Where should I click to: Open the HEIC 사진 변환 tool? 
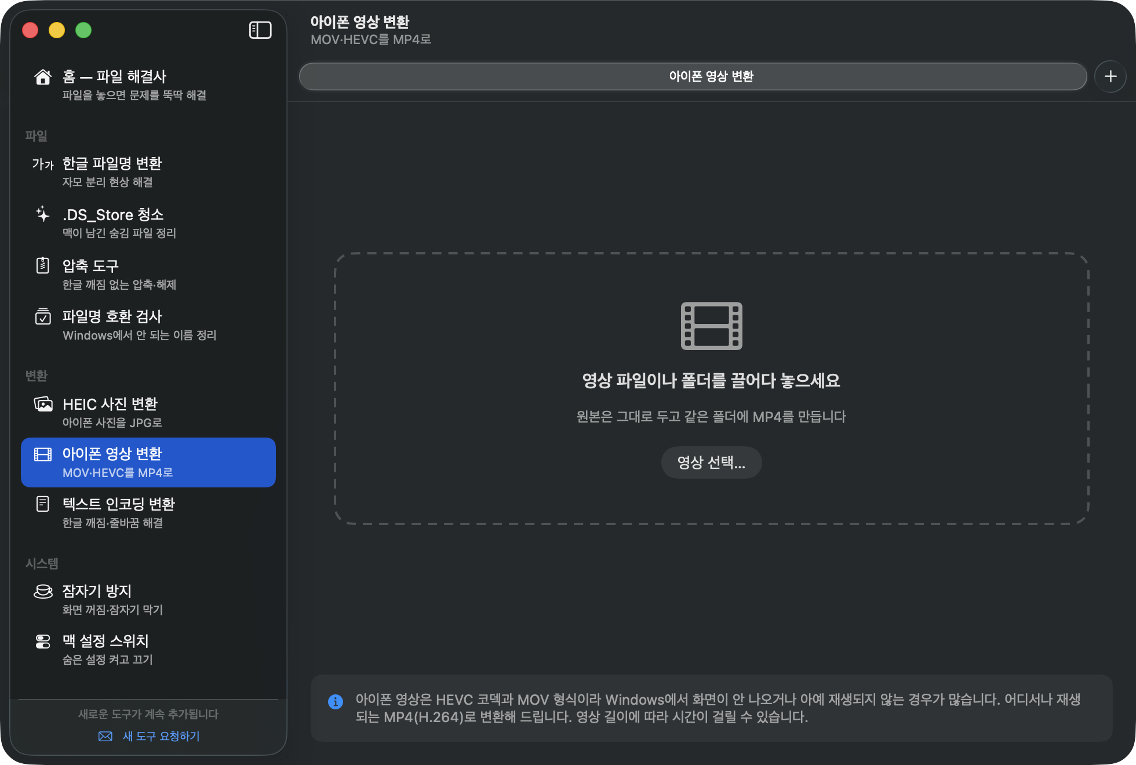(x=148, y=412)
